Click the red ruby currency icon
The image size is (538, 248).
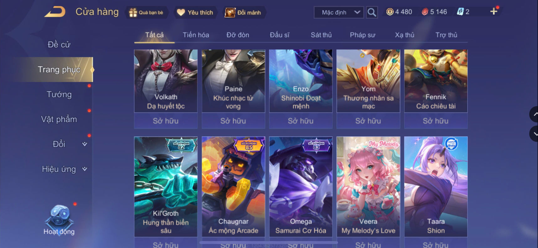[x=425, y=12]
